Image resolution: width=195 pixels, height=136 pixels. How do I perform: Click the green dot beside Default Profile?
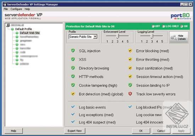[x=12, y=29]
